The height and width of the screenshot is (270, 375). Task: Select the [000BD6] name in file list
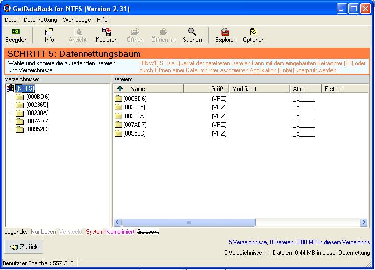click(135, 99)
